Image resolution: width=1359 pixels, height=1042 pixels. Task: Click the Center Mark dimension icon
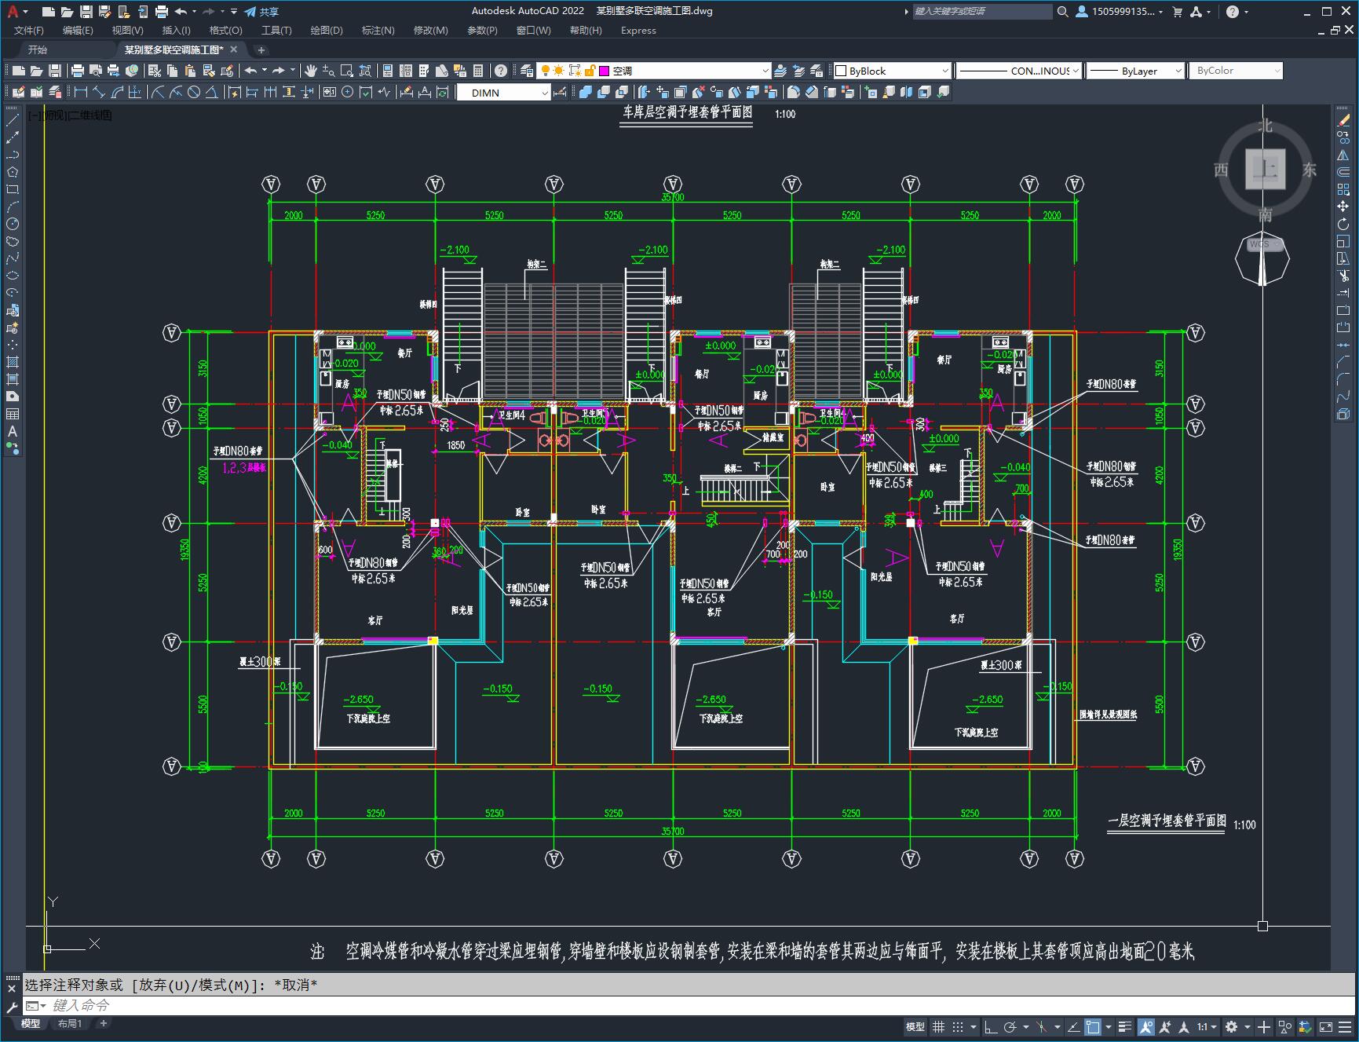[347, 93]
